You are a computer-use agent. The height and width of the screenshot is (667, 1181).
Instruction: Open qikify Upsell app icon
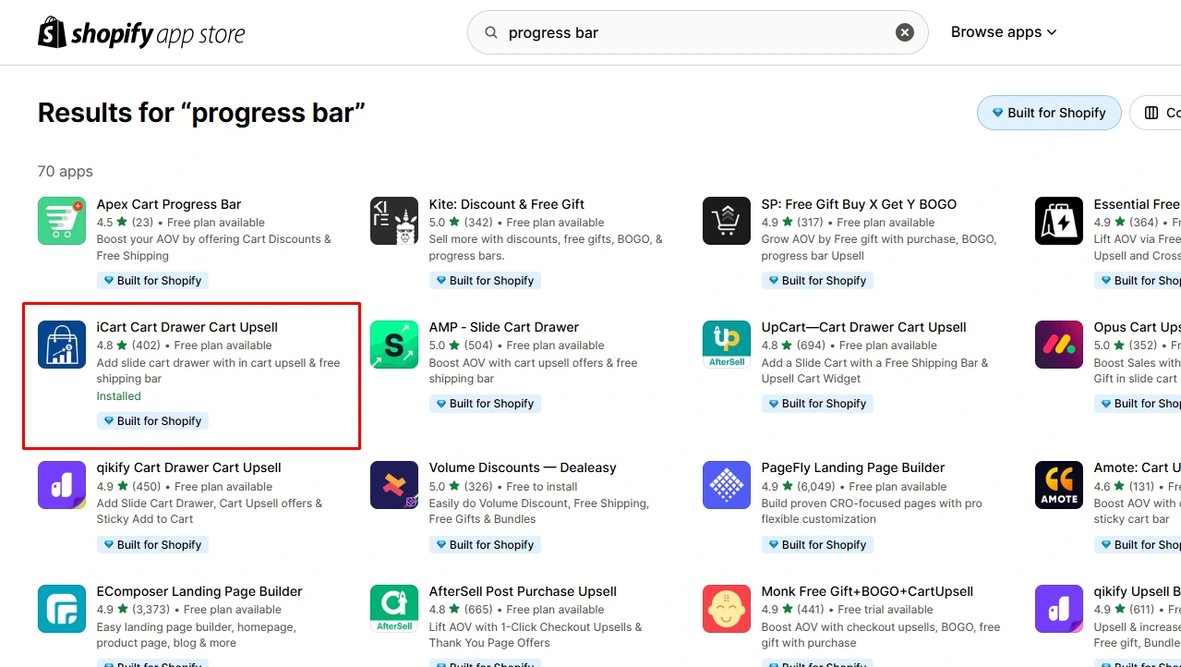(x=1059, y=609)
